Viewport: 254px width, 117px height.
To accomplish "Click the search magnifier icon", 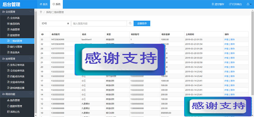I will point(130,23).
